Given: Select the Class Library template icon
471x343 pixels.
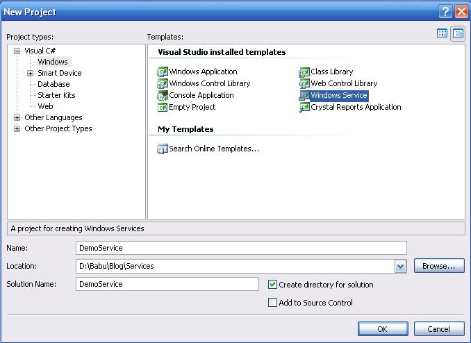Looking at the screenshot, I should [x=304, y=72].
